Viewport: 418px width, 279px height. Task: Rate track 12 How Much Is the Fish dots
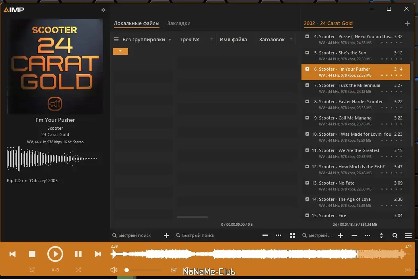391,173
